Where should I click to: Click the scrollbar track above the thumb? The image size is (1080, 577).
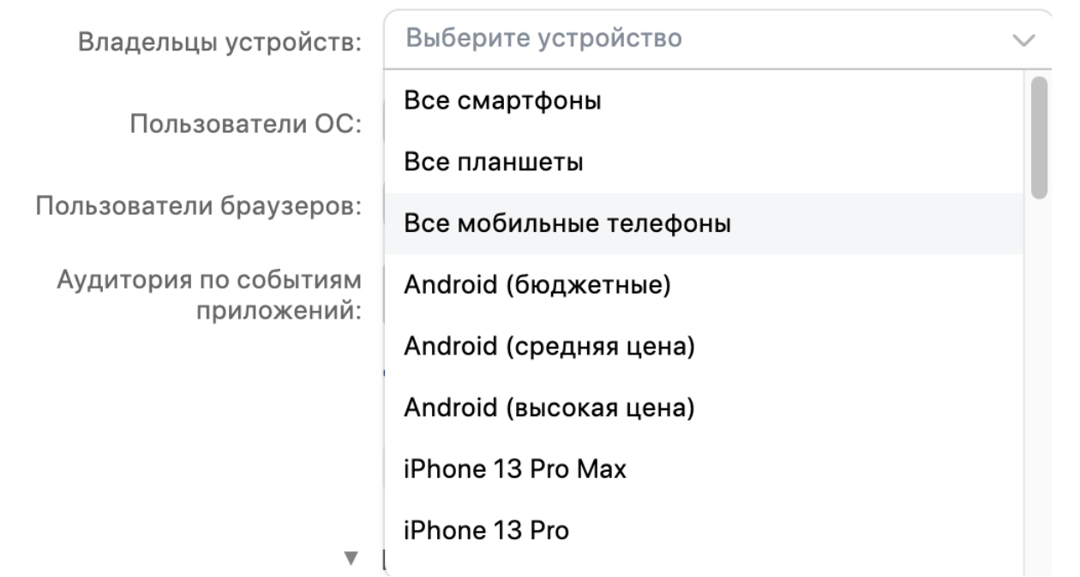[x=1040, y=74]
